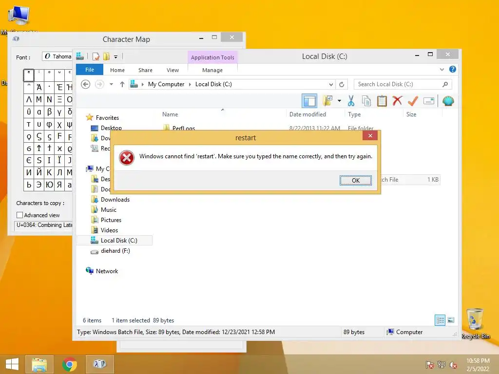The image size is (499, 374).
Task: Click OK in the restart error dialog
Action: [355, 180]
